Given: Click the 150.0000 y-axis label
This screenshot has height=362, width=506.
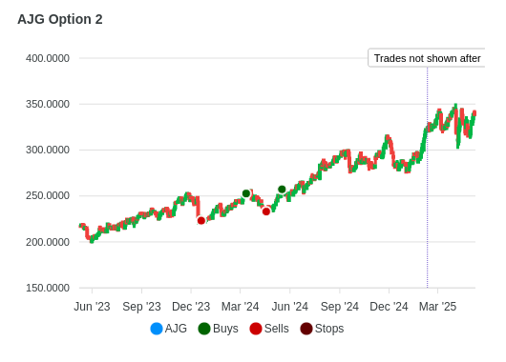Looking at the screenshot, I should [x=48, y=288].
